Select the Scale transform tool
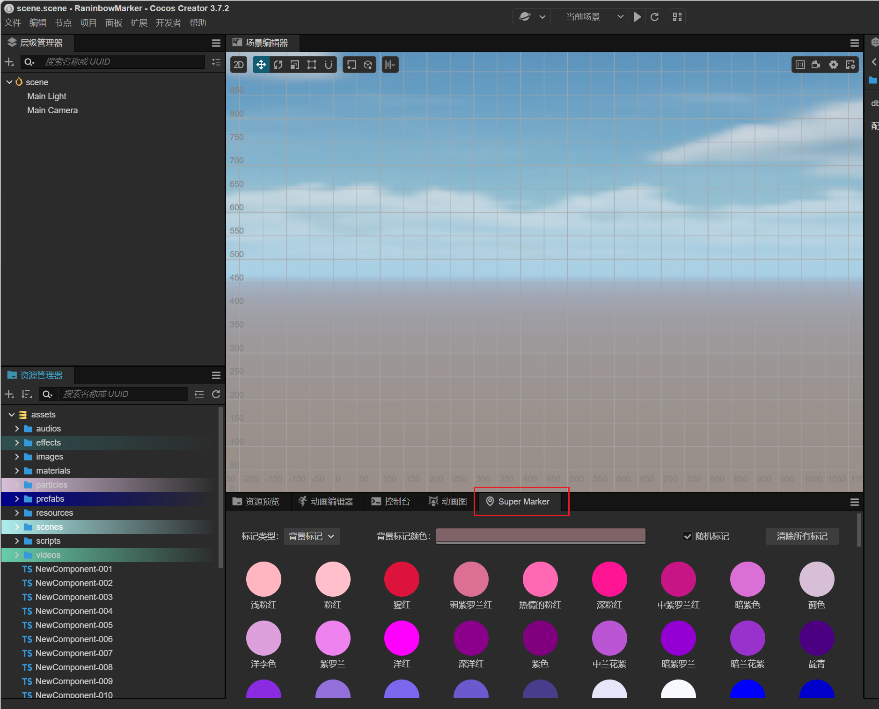This screenshot has width=879, height=709. tap(295, 65)
